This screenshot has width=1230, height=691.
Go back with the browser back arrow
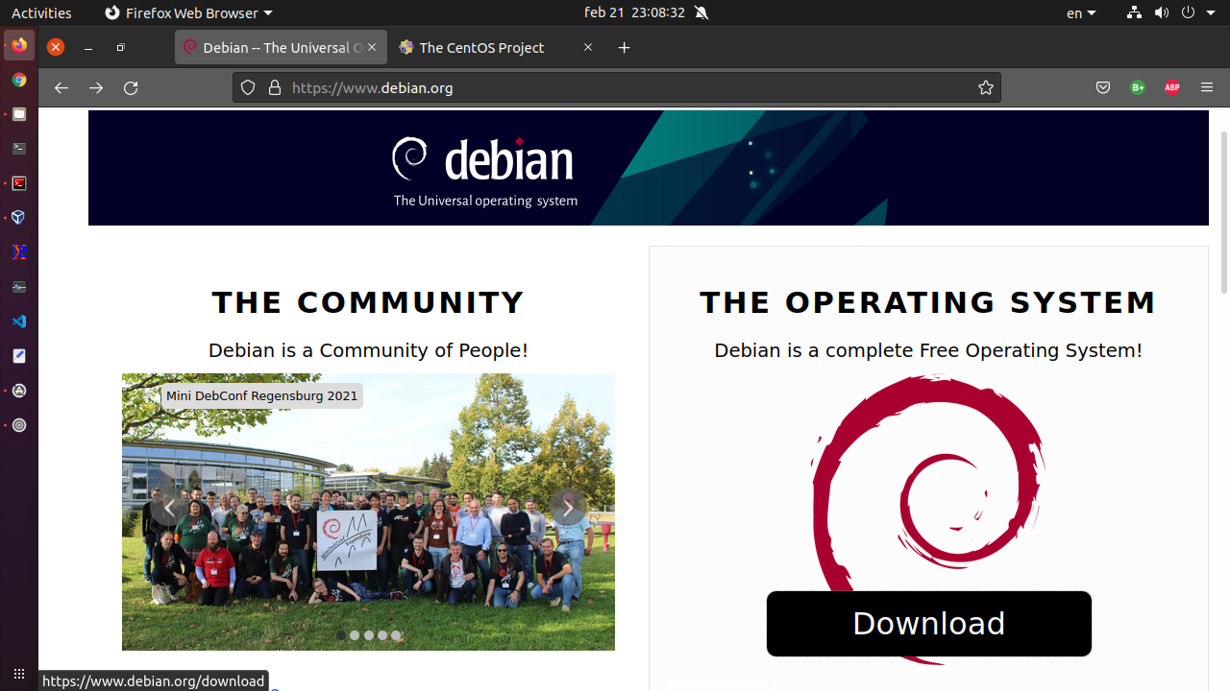pyautogui.click(x=61, y=87)
